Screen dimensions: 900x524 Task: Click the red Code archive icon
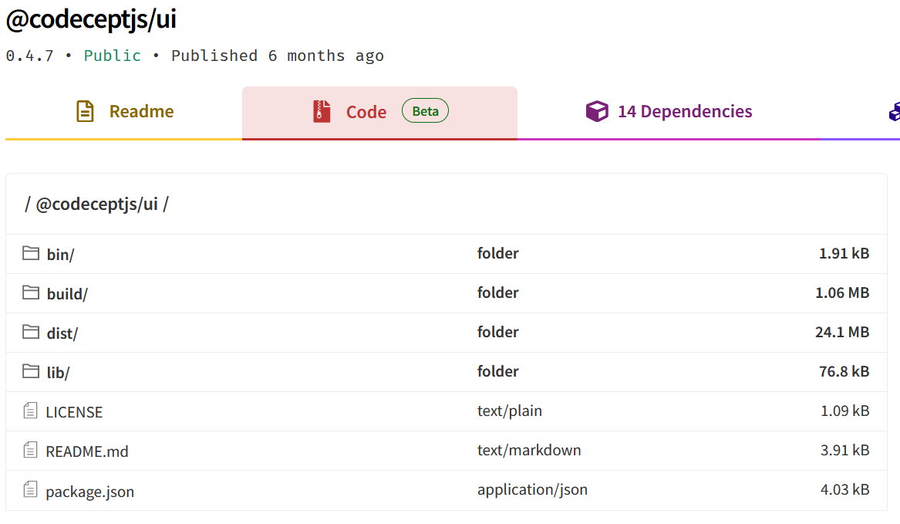(322, 111)
